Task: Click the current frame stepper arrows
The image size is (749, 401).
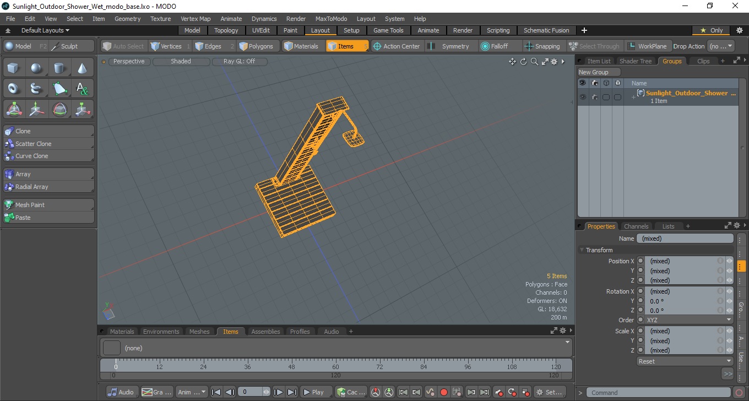Action: click(267, 392)
